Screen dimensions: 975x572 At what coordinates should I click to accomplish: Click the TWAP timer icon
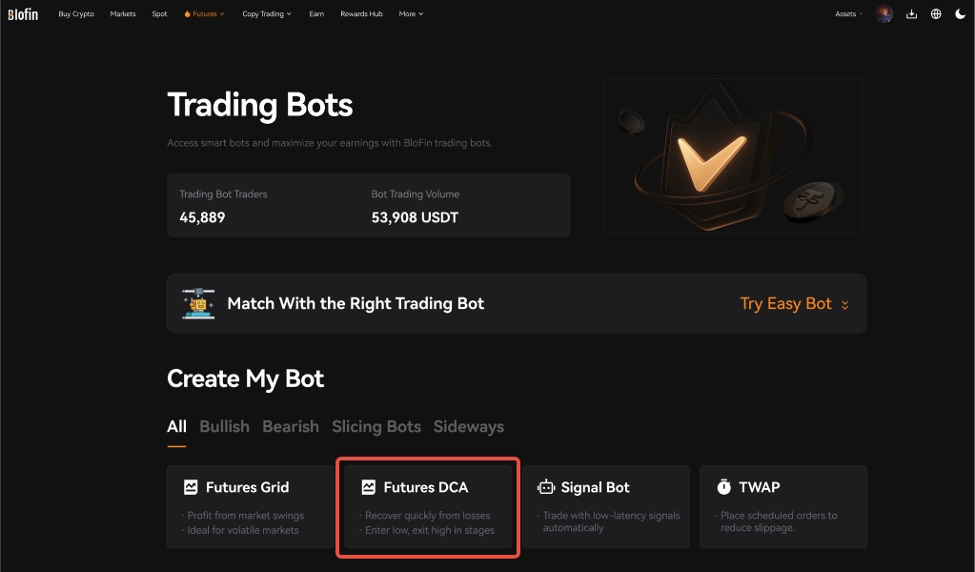coord(724,487)
